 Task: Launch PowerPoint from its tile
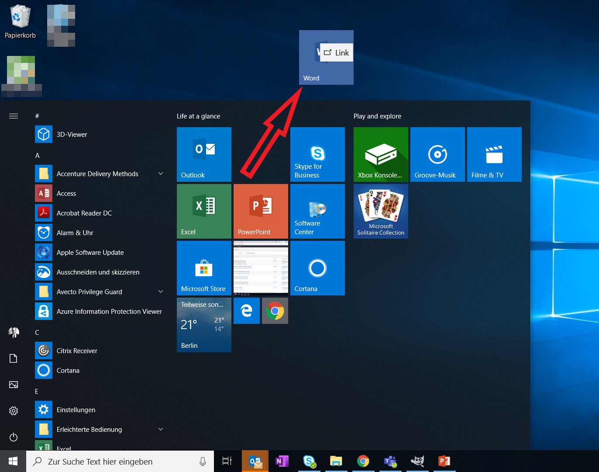pyautogui.click(x=261, y=211)
